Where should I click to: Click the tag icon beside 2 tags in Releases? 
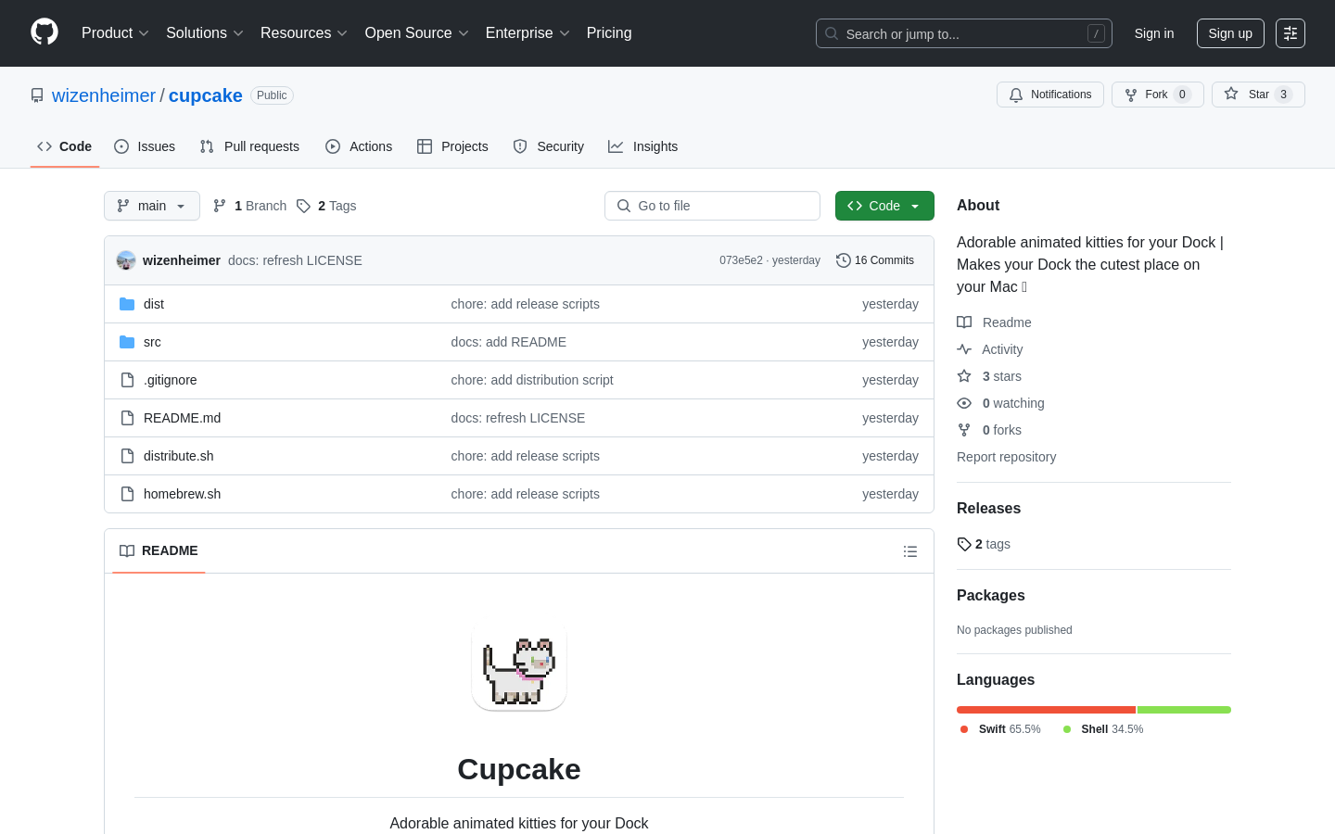(964, 544)
